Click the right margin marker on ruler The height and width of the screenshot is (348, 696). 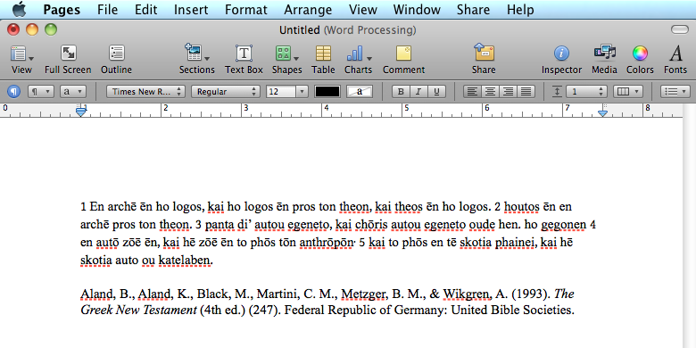click(x=602, y=112)
